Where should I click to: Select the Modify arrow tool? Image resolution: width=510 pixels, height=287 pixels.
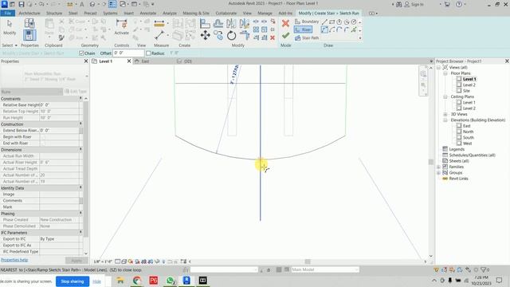click(x=10, y=27)
